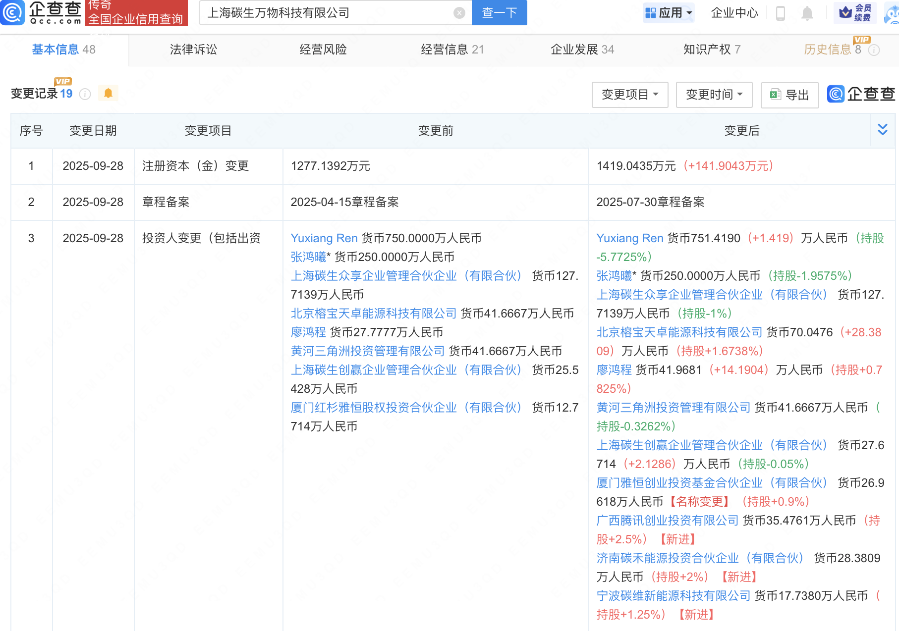Screen dimensions: 899x631
Task: Switch to the 法律诉讼 tab
Action: pos(193,50)
